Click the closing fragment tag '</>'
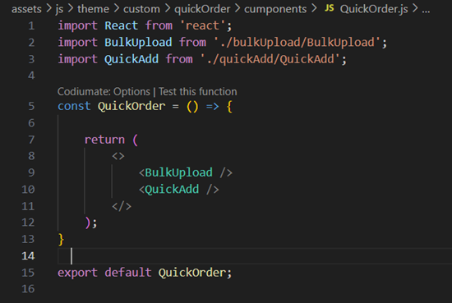 [122, 206]
